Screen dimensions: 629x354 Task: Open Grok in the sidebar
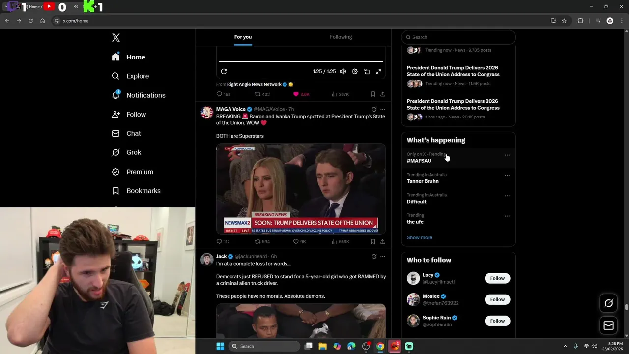tap(127, 152)
